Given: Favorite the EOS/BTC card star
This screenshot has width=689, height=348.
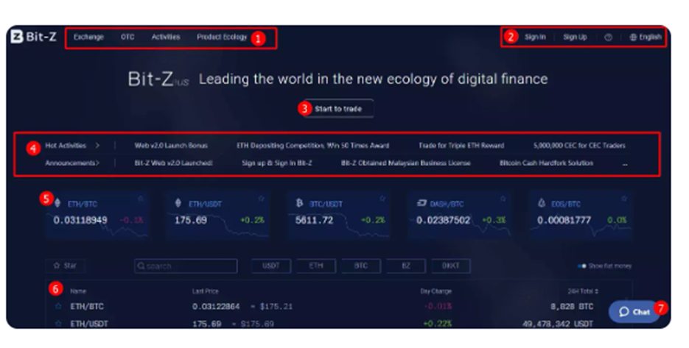Looking at the screenshot, I should coord(624,199).
